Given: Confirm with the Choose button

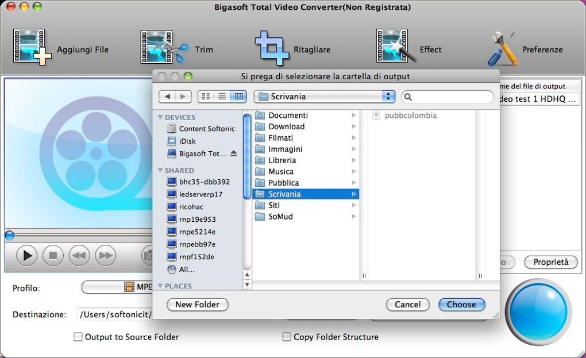Looking at the screenshot, I should [461, 305].
